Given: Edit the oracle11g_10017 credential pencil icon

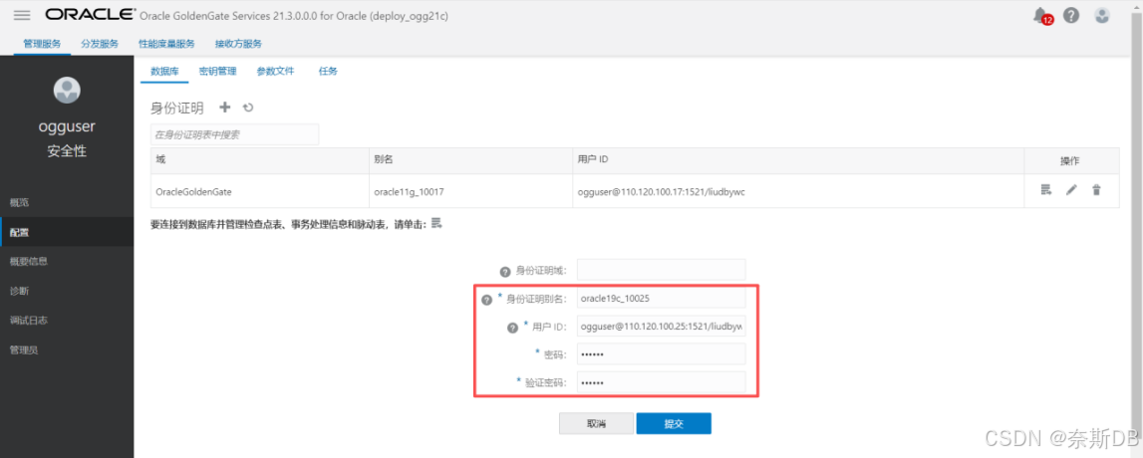Looking at the screenshot, I should pos(1071,190).
